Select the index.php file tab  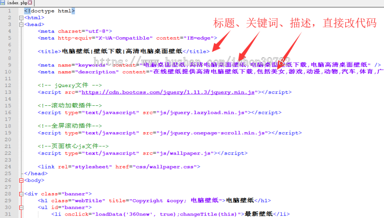(x=17, y=3)
